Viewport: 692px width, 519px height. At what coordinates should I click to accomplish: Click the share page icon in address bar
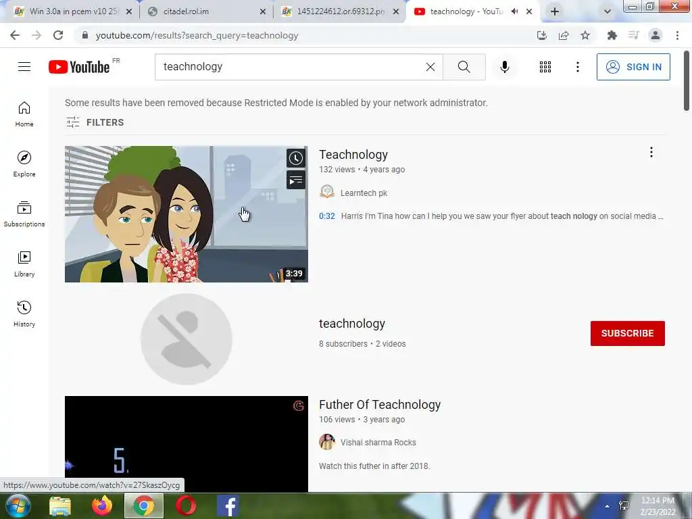[x=564, y=35]
